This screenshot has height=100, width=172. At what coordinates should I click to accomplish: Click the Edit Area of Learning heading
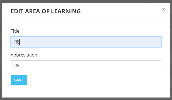(46, 11)
